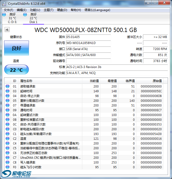Image resolution: width=172 pixels, height=179 pixels.
Task: Click status circle for C5 row
Action: tap(7, 148)
